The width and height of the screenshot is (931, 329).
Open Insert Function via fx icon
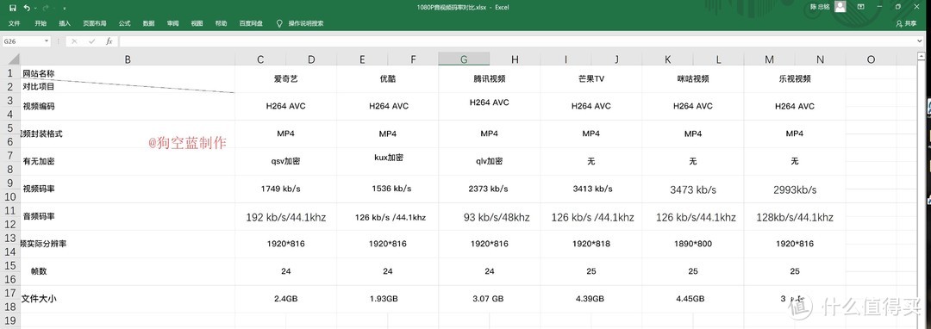pyautogui.click(x=109, y=40)
